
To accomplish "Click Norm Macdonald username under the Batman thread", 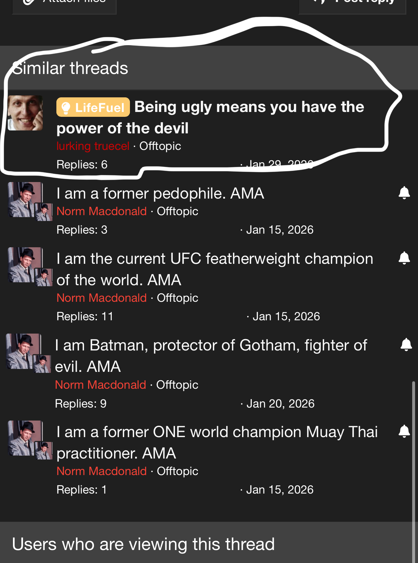I will pos(100,385).
